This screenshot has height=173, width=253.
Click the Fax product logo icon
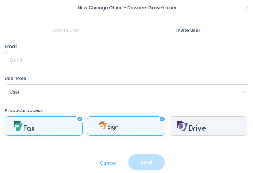pyautogui.click(x=18, y=126)
